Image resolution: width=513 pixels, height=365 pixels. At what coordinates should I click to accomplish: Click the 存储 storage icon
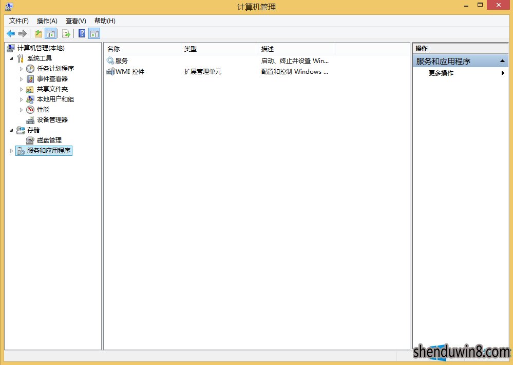click(21, 130)
